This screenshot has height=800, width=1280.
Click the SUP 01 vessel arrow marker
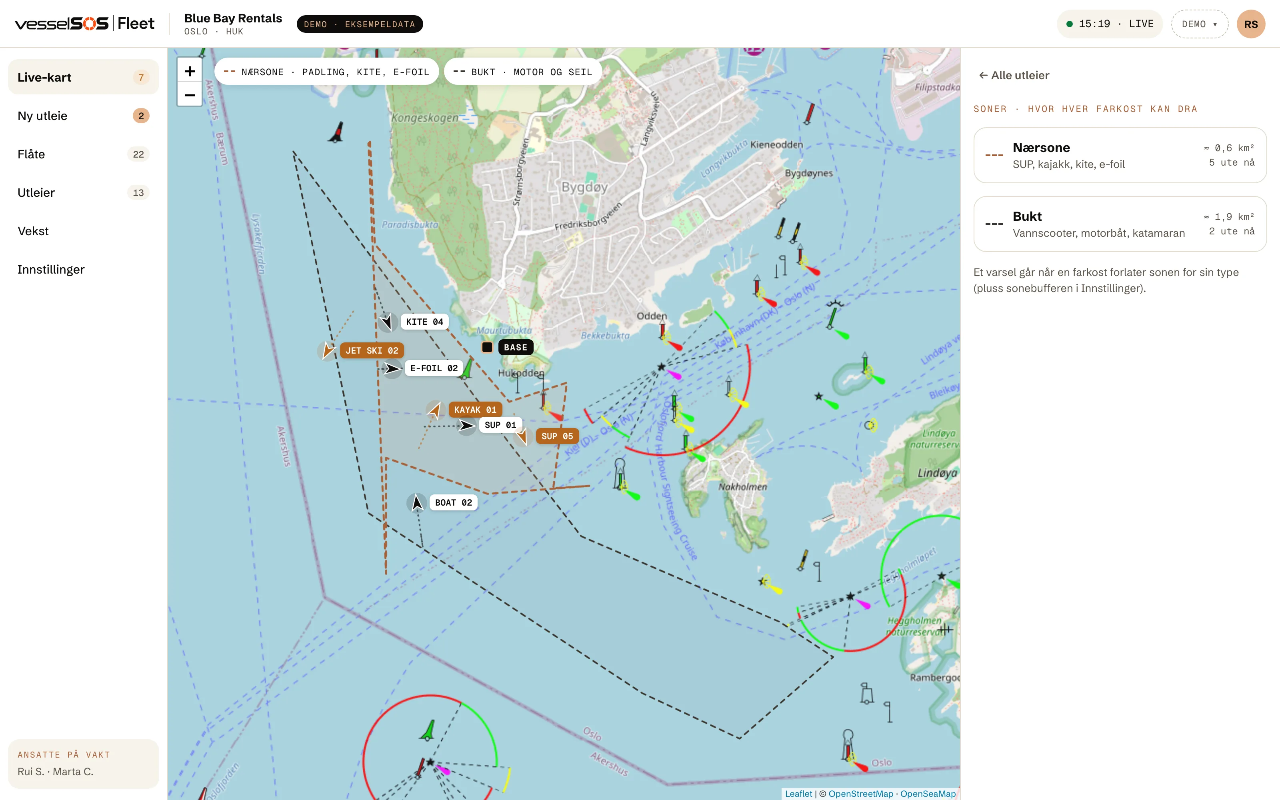pyautogui.click(x=466, y=425)
